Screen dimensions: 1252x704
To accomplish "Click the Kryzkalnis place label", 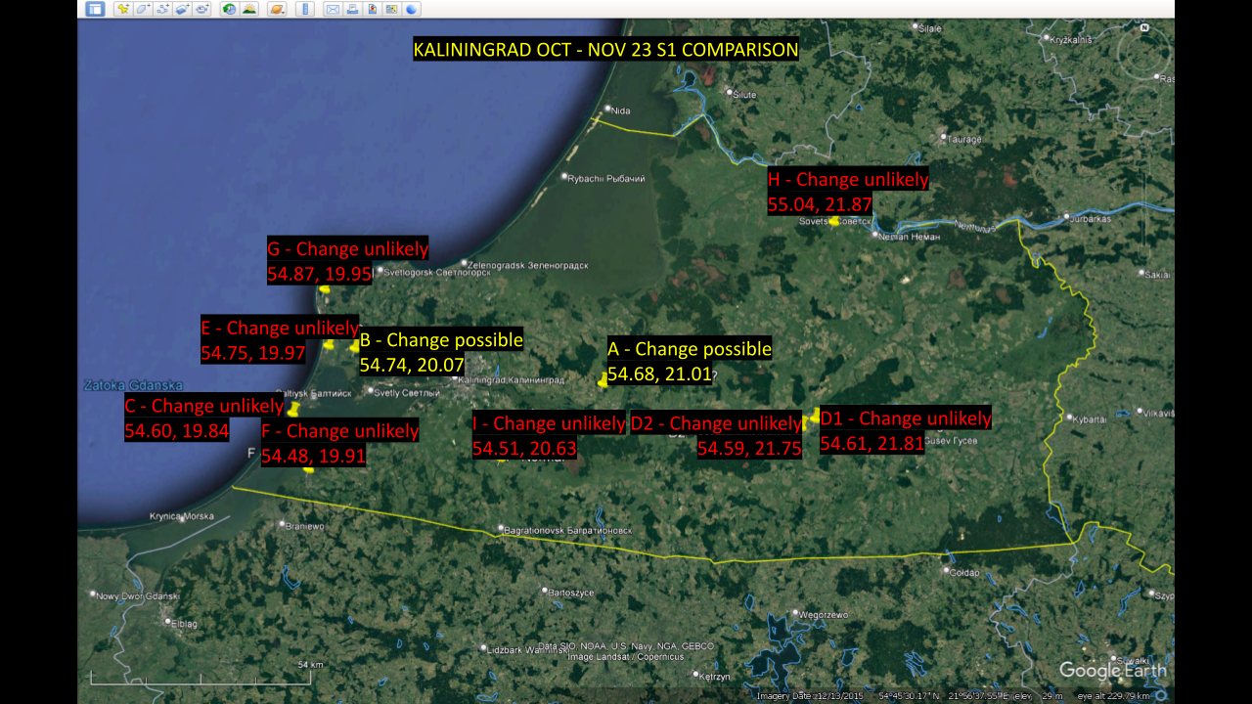I will [x=1069, y=40].
